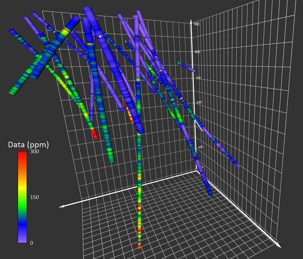Click the 0 label on color legend
This screenshot has width=303, height=259.
32,243
